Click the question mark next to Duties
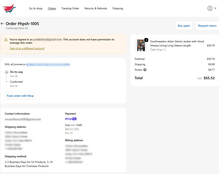Screen dimensions: 219x174 pyautogui.click(x=145, y=70)
